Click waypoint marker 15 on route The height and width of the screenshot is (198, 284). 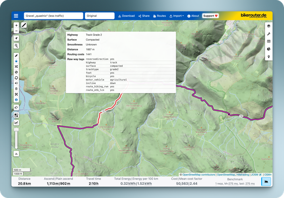(103, 111)
